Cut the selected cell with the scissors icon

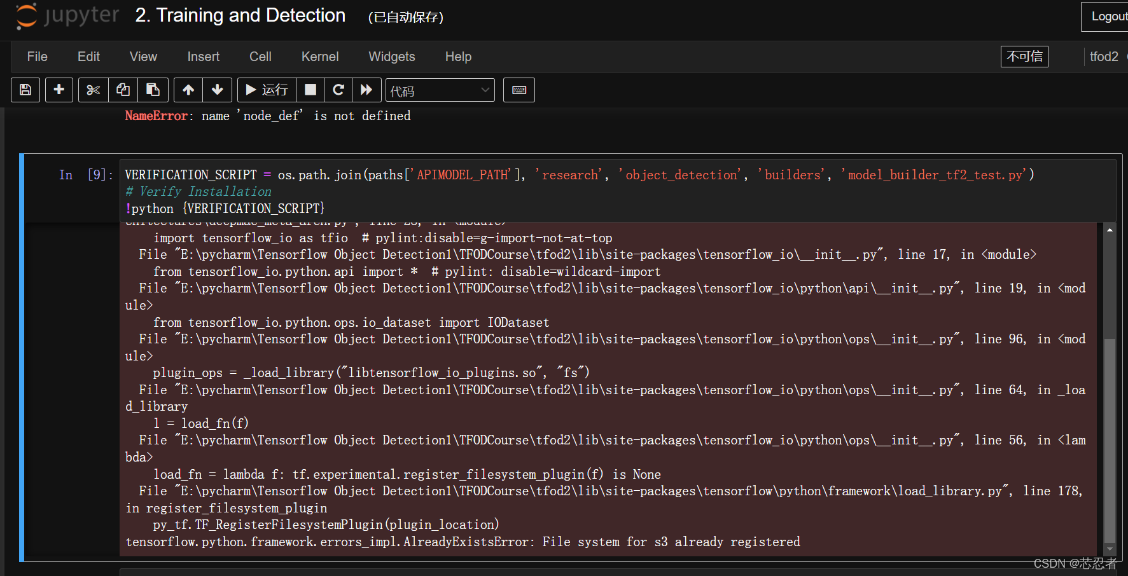point(93,90)
